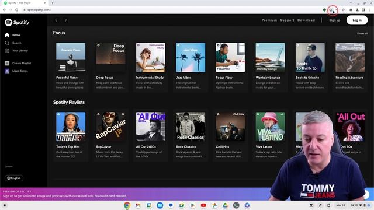Open Google Drive from the shelf
The image size is (374, 210).
tap(225, 205)
